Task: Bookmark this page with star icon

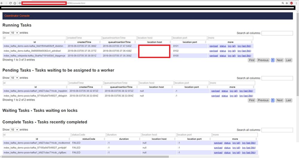Action: click(287, 3)
